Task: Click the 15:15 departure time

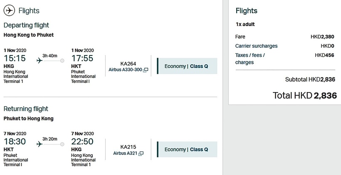Action: tap(15, 58)
